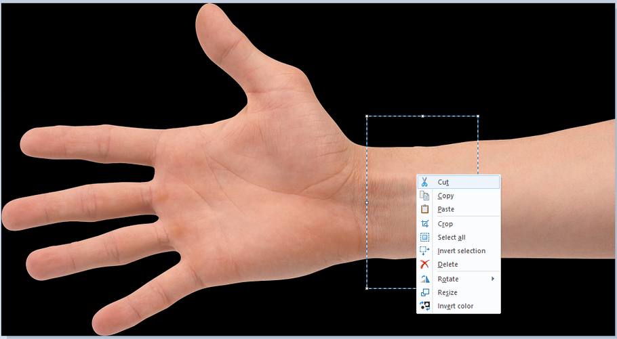Click the scissors Cut icon
The image size is (617, 339).
[x=424, y=182]
